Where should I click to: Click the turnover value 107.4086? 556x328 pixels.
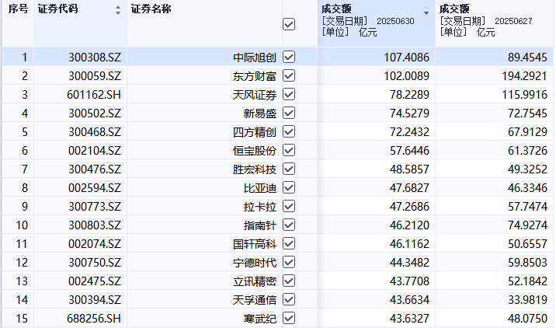click(406, 58)
